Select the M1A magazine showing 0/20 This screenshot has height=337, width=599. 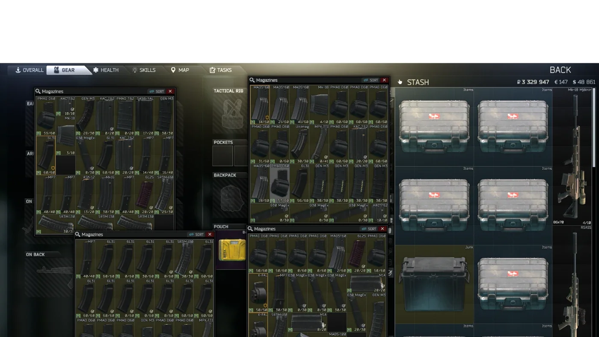(308, 322)
